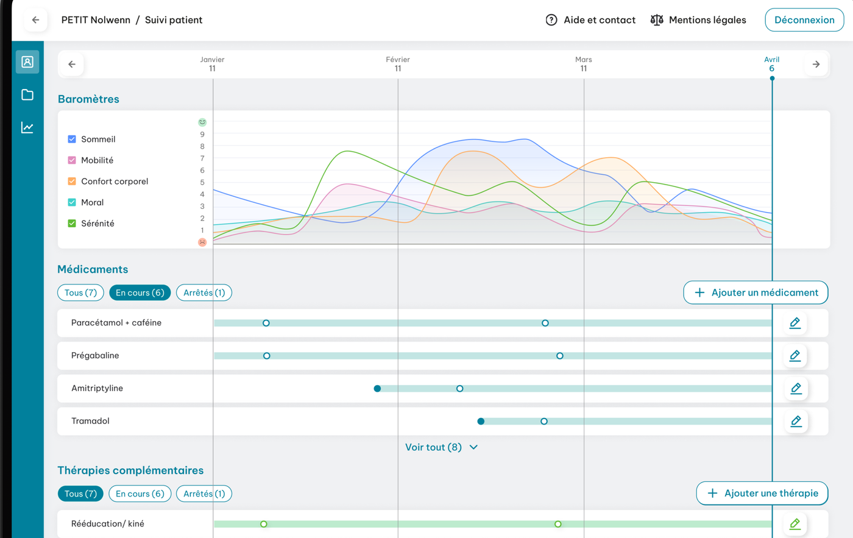Select the En cours (6) therapies filter

coord(140,494)
